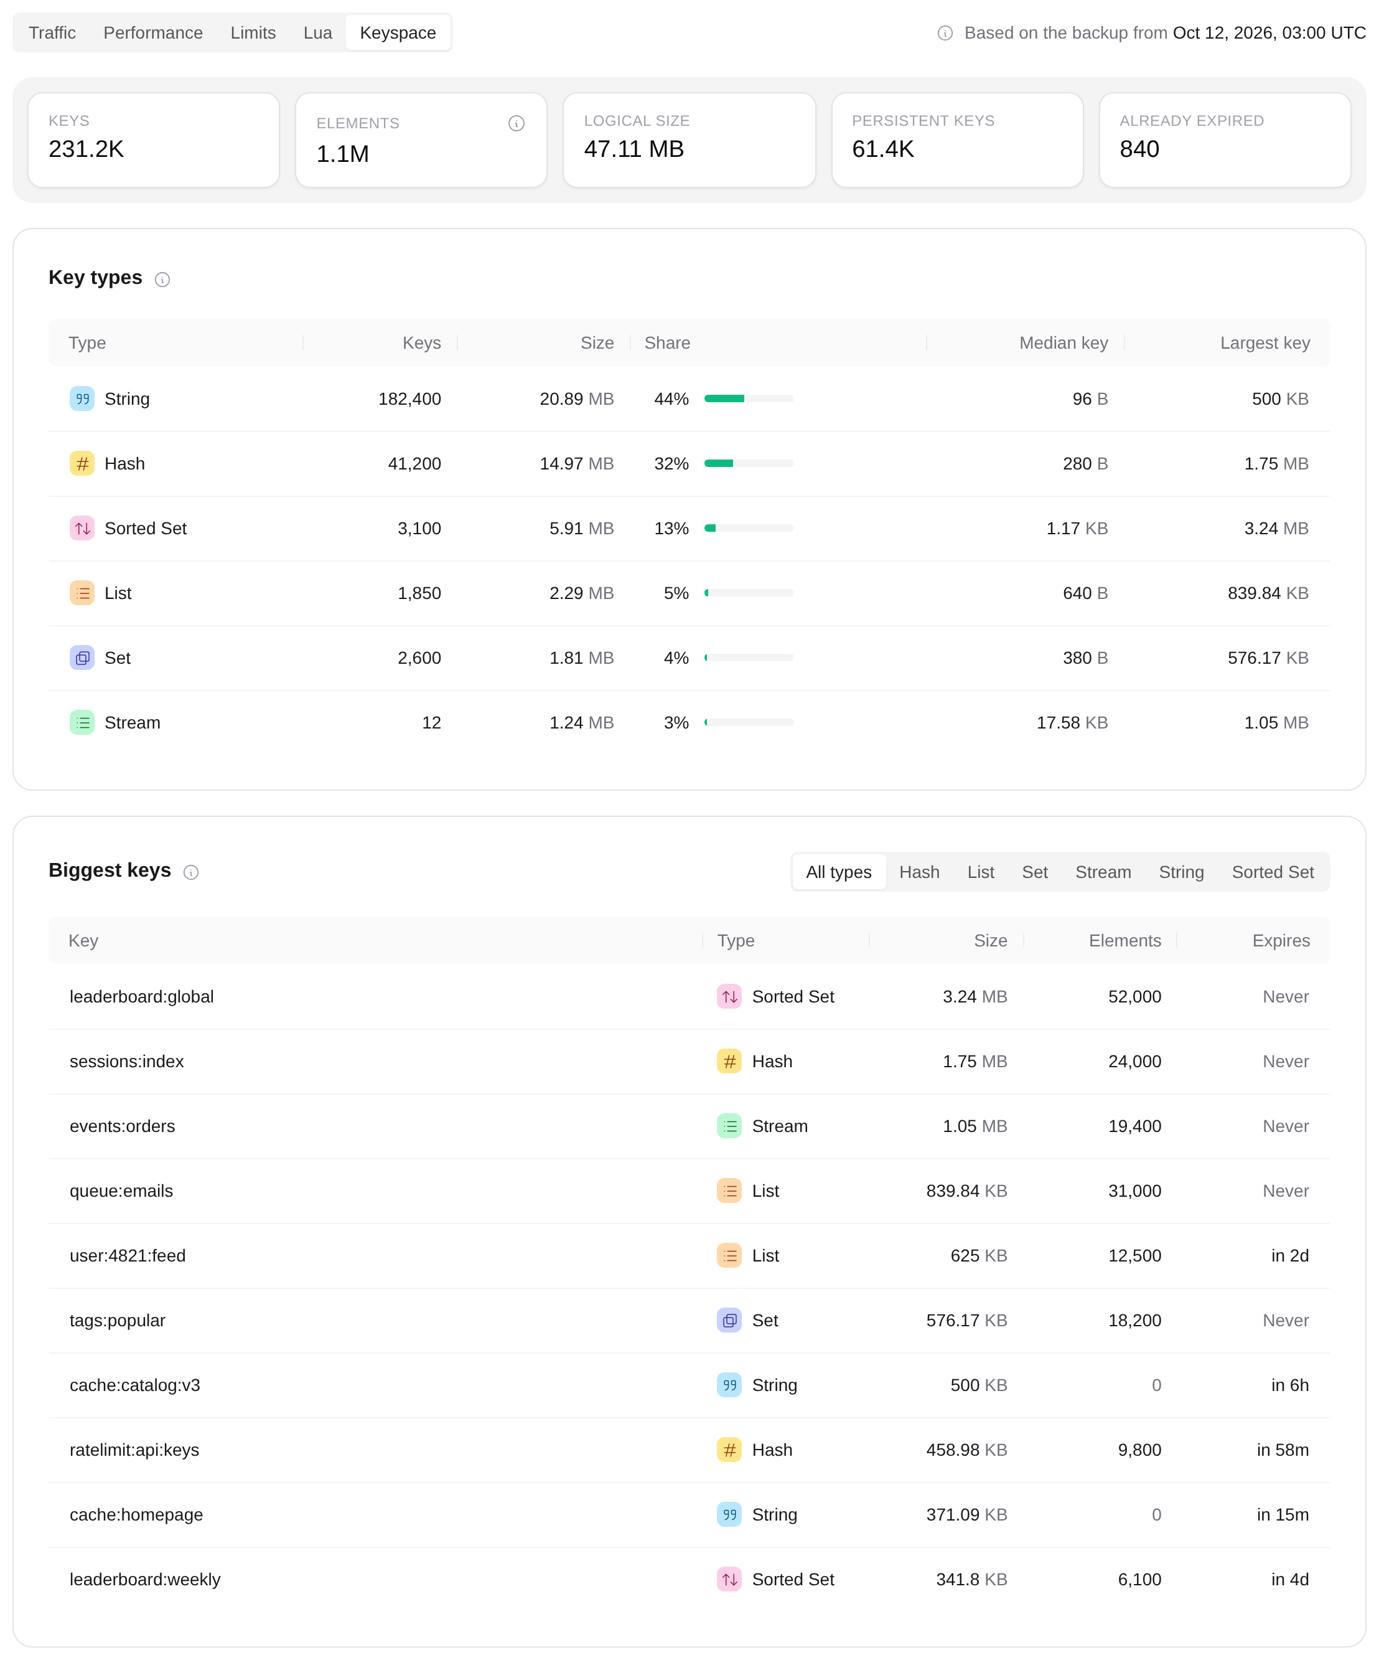Click the info icon next to Biggest keys
The width and height of the screenshot is (1379, 1660).
(x=191, y=873)
